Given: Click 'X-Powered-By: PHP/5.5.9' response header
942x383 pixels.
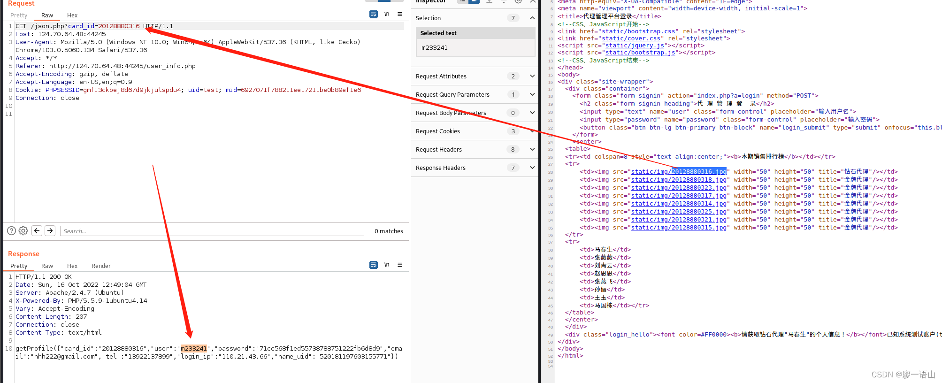Looking at the screenshot, I should point(81,301).
